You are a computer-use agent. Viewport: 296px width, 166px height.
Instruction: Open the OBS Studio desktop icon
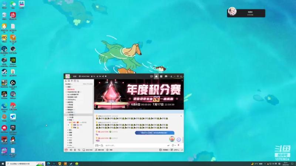point(13,50)
